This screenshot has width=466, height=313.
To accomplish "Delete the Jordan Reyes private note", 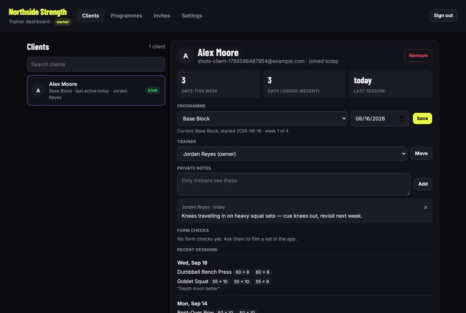I will tap(426, 207).
